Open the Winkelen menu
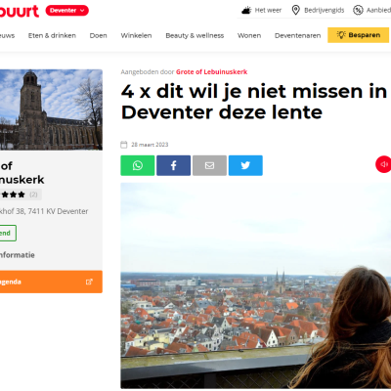The height and width of the screenshot is (391, 391). (136, 35)
